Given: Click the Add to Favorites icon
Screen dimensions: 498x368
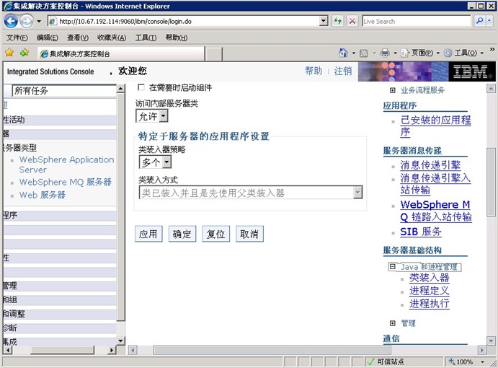Looking at the screenshot, I should pos(25,53).
